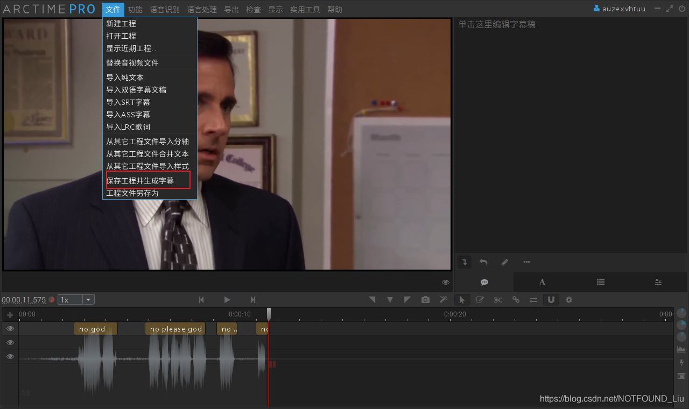Image resolution: width=689 pixels, height=409 pixels.
Task: Click the right corner triangle marker icon
Action: 407,300
